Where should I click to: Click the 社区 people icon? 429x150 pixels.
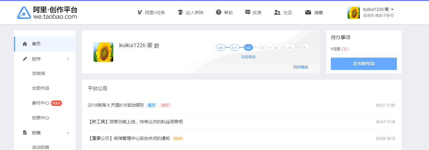[x=277, y=12]
